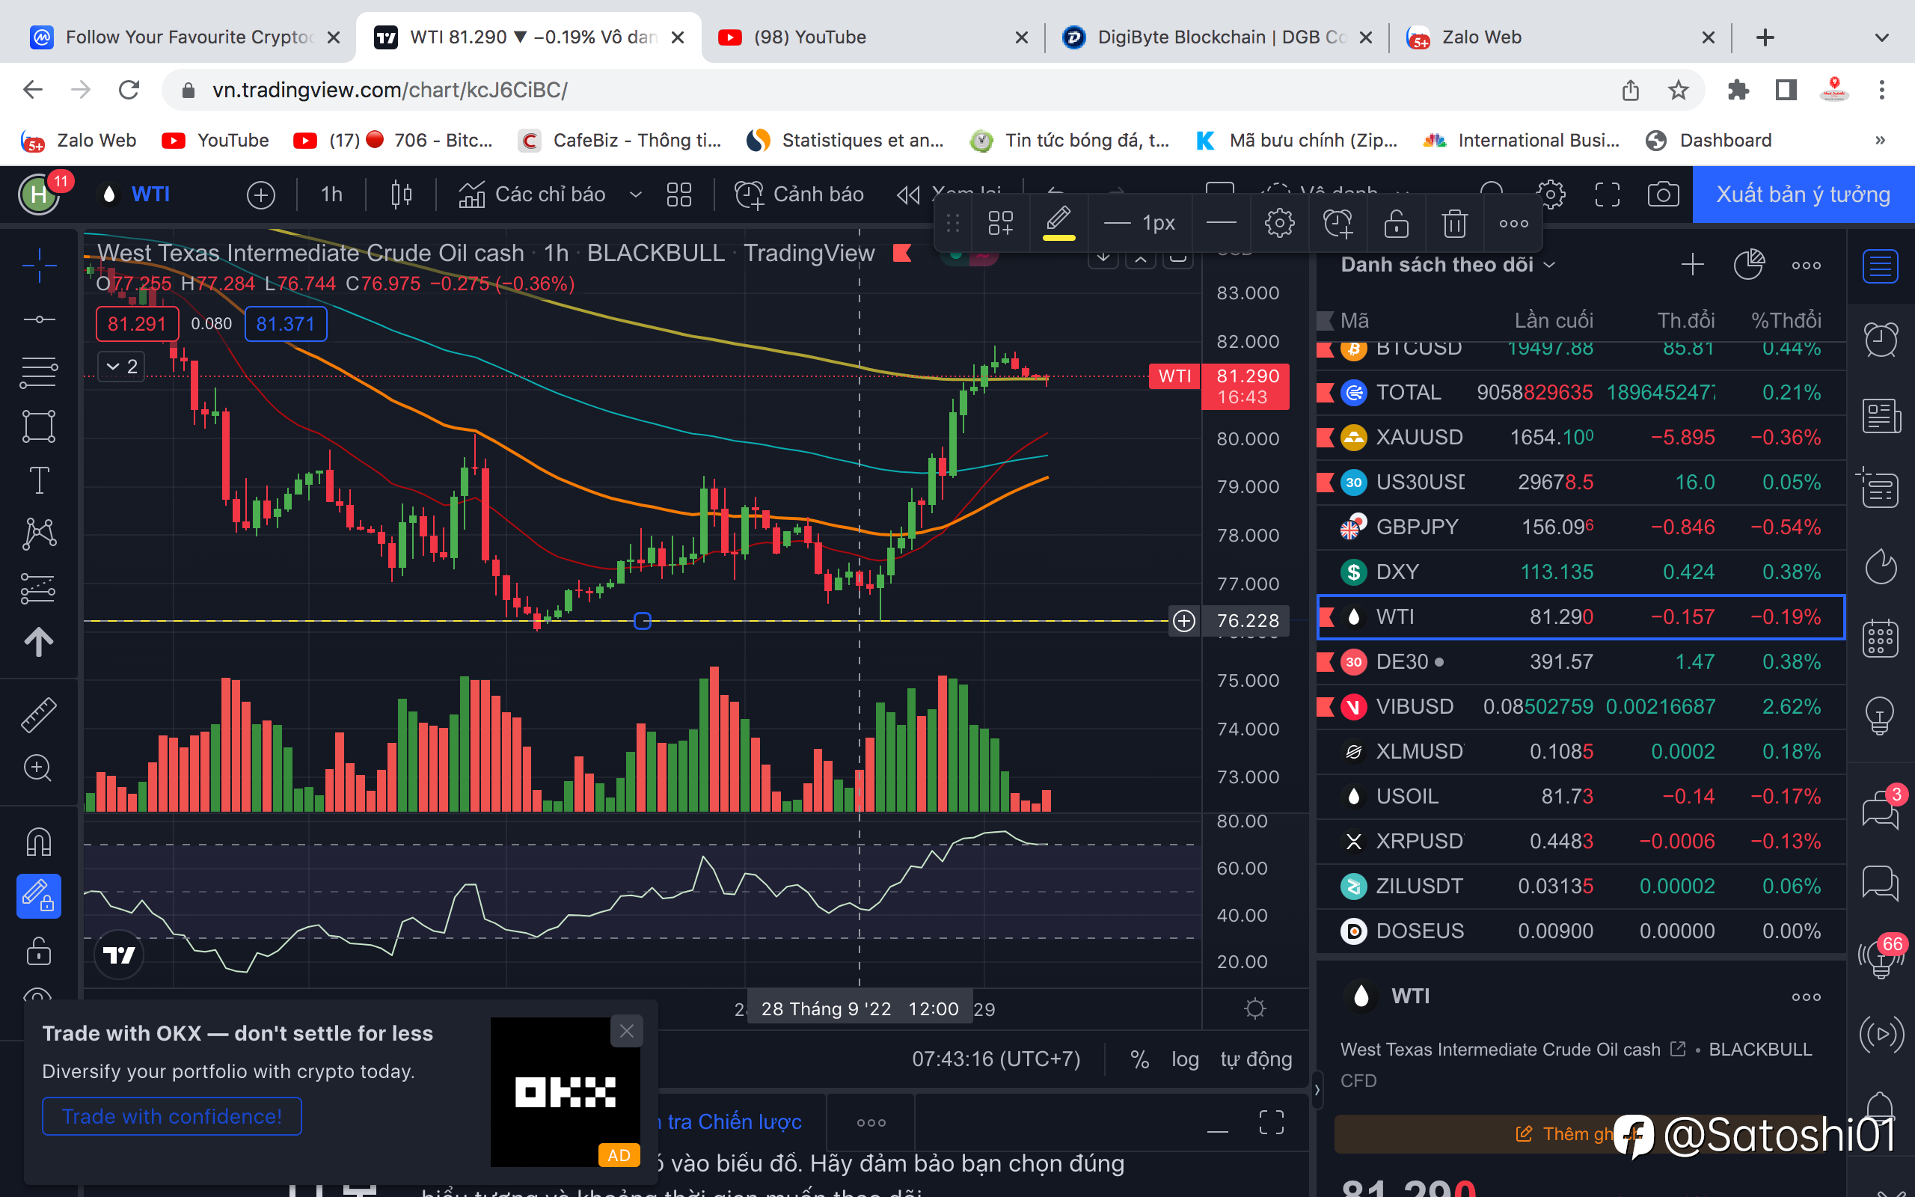The width and height of the screenshot is (1915, 1197).
Task: Open the 1h timeframe selector
Action: click(331, 194)
